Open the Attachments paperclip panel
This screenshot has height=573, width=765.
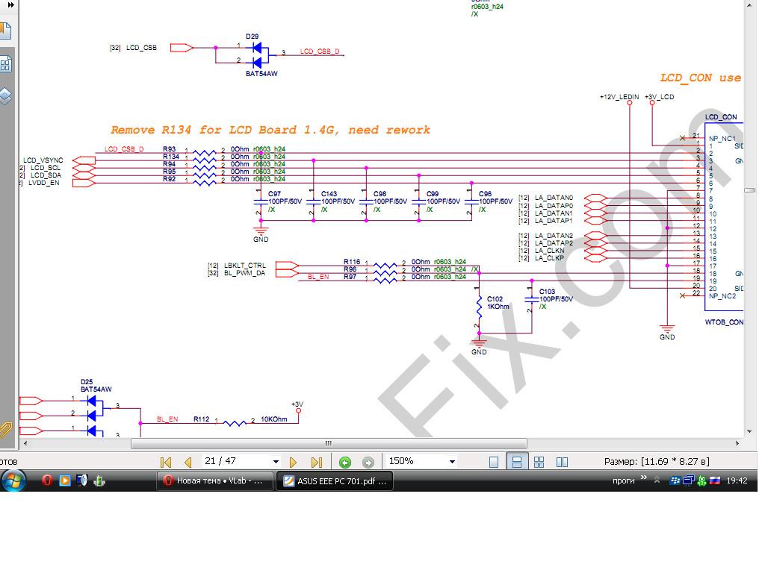pos(5,429)
